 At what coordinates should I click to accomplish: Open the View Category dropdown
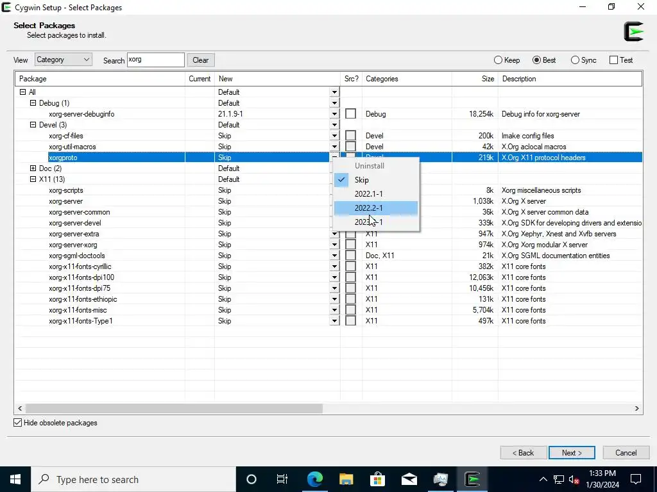(64, 60)
